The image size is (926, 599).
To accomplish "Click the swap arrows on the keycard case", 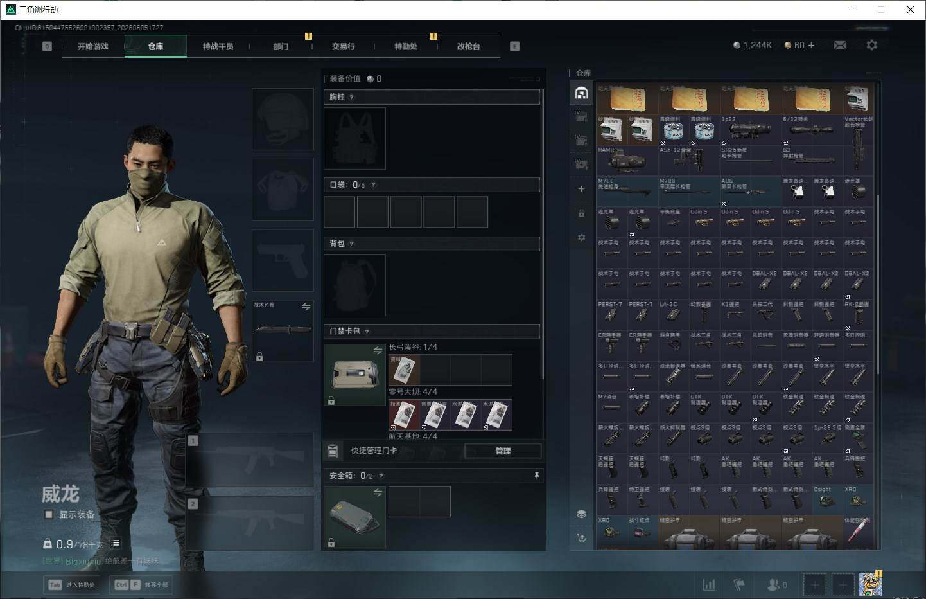I will coord(378,350).
